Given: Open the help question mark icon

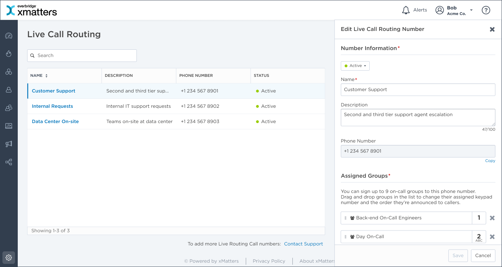Looking at the screenshot, I should (x=486, y=10).
